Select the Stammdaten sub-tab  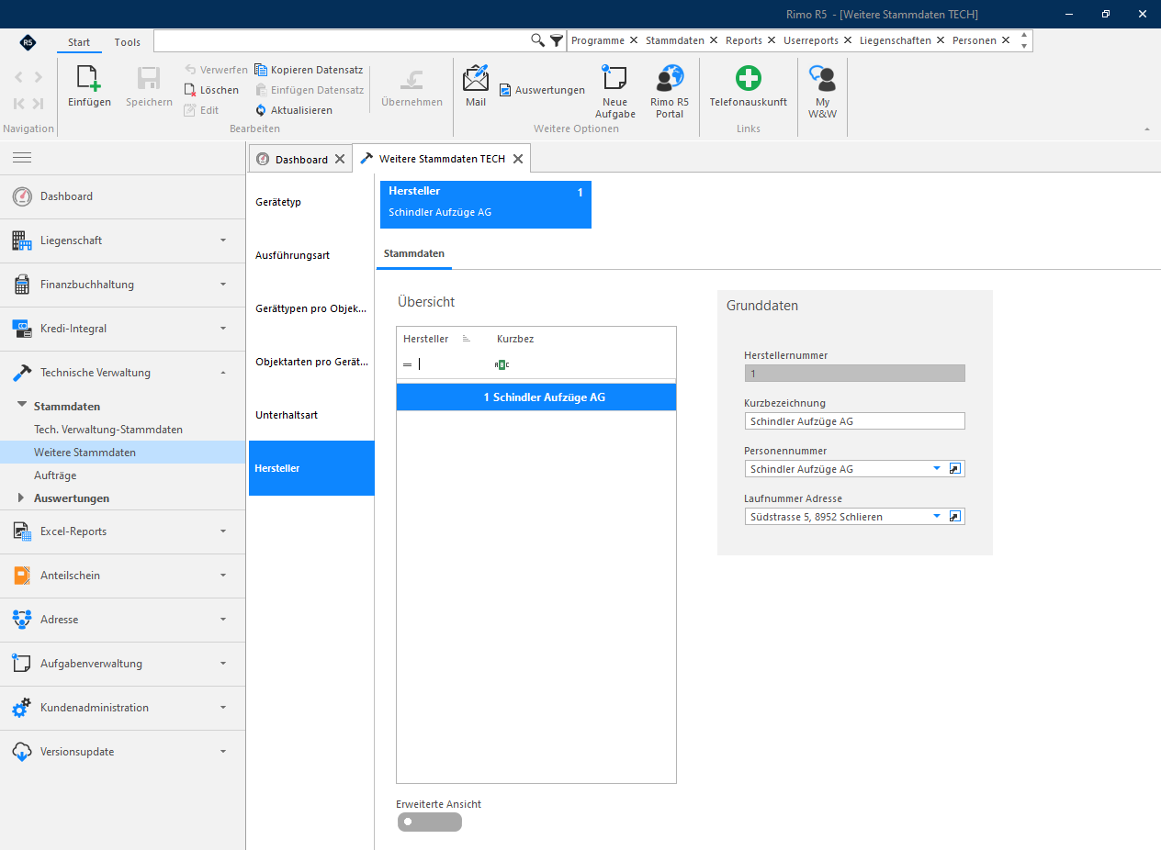pyautogui.click(x=414, y=252)
